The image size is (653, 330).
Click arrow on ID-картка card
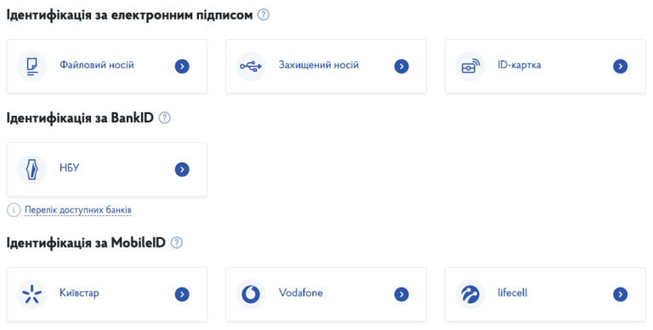621,66
